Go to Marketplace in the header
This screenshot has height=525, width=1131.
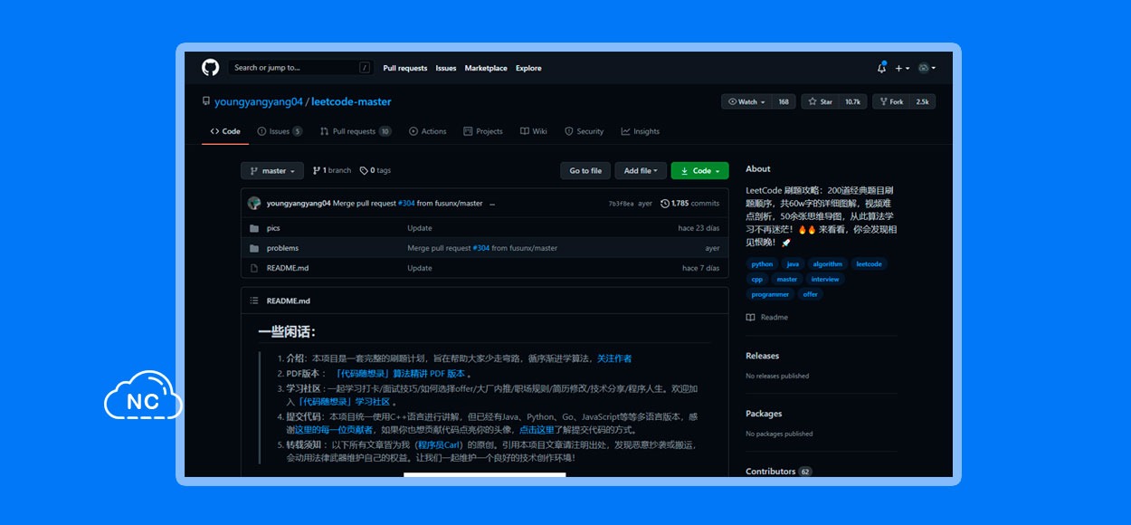486,68
